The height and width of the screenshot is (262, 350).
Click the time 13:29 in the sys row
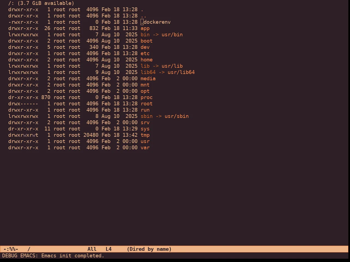coord(130,129)
